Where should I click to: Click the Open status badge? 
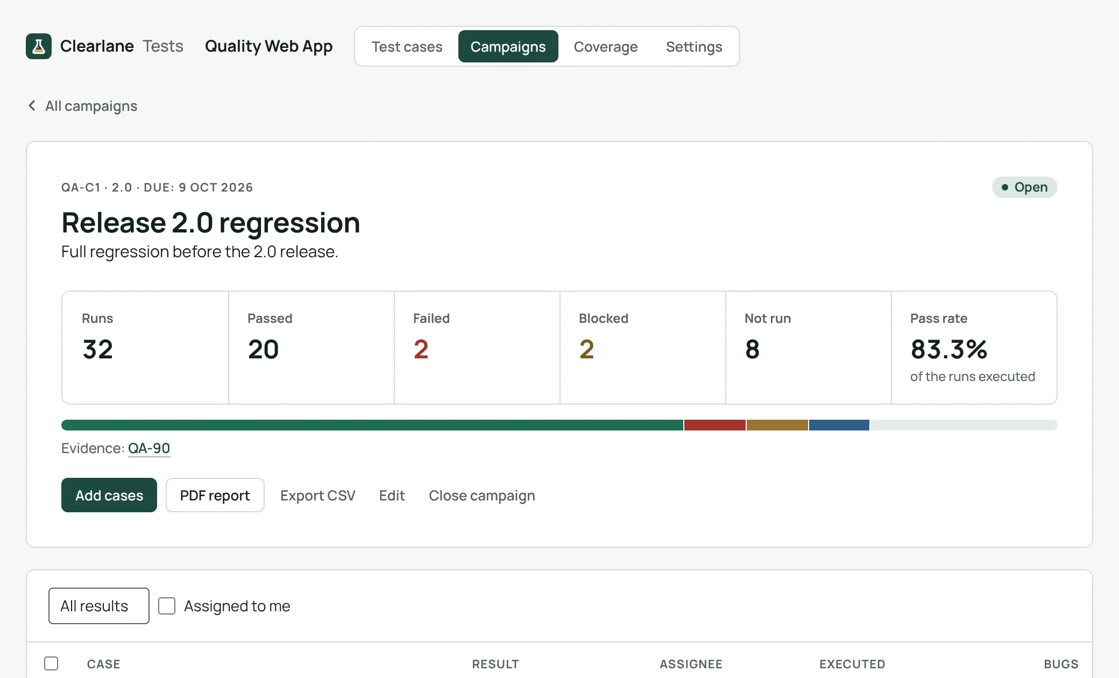[1025, 187]
